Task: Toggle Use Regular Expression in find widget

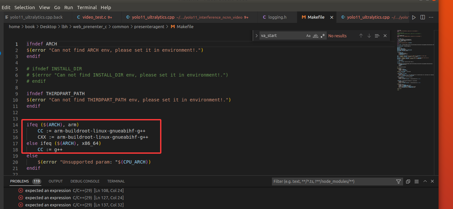Action: point(323,36)
